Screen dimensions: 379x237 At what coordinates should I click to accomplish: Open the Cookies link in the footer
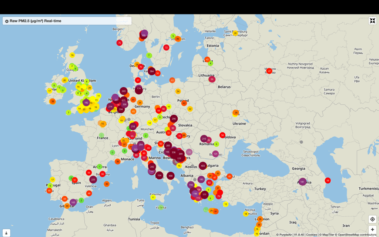coord(312,234)
